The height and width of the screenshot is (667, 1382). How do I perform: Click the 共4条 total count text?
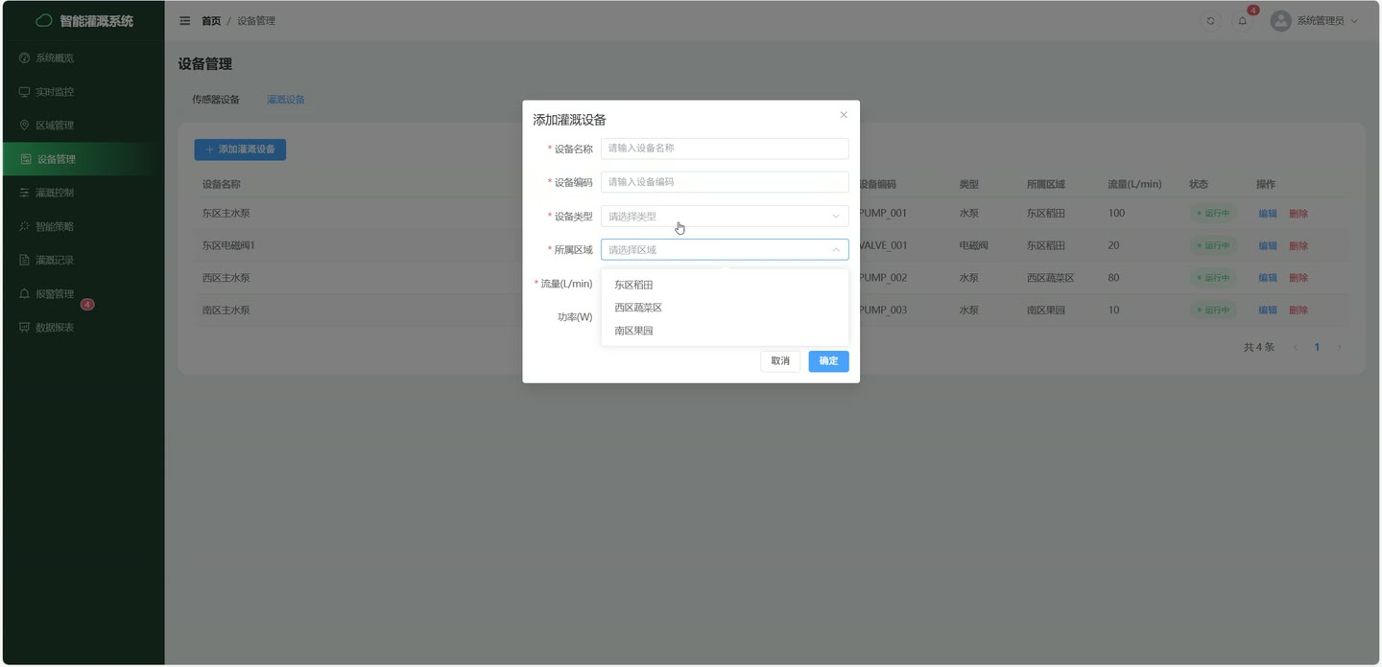[x=1259, y=347]
